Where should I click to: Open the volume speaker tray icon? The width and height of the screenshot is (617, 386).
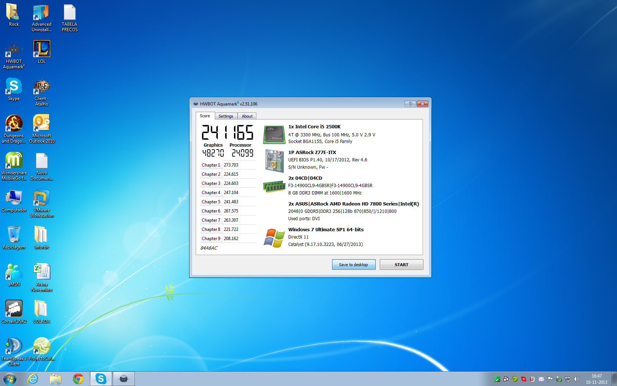[x=576, y=379]
